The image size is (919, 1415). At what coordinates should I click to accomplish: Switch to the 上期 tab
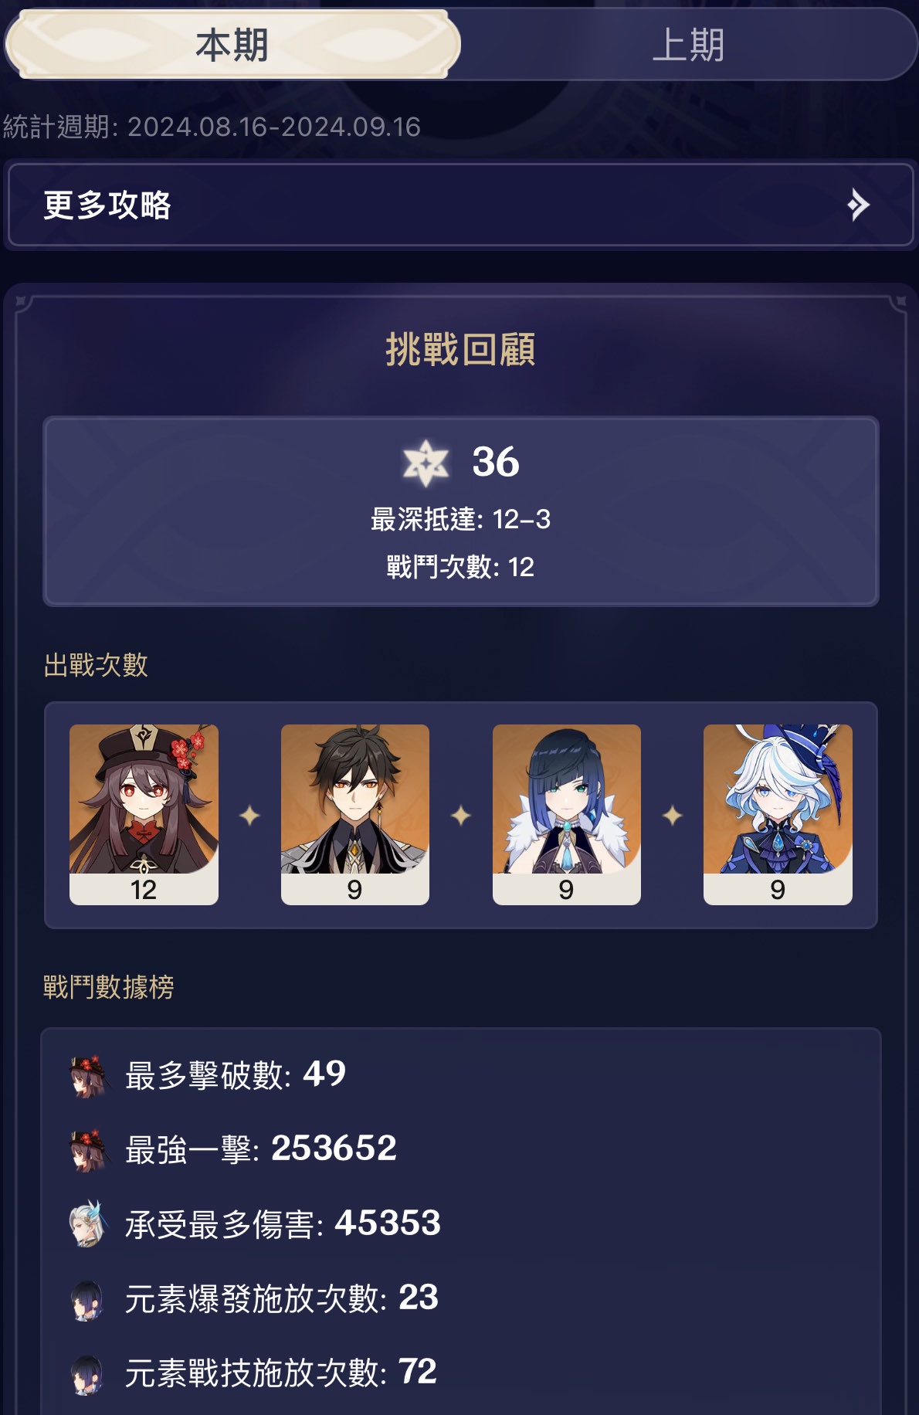688,44
